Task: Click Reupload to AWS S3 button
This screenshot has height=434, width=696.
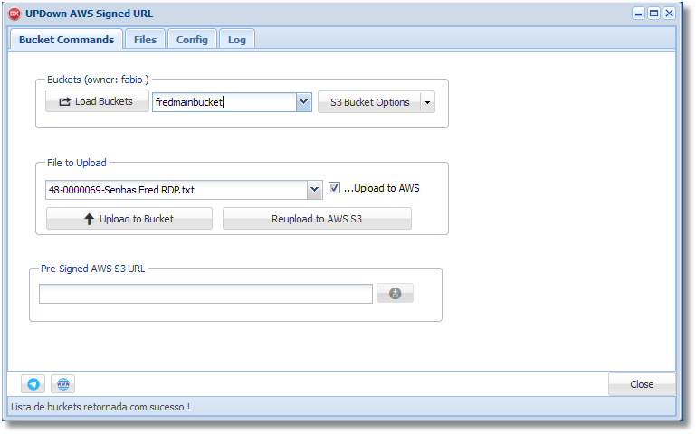Action: (x=317, y=219)
